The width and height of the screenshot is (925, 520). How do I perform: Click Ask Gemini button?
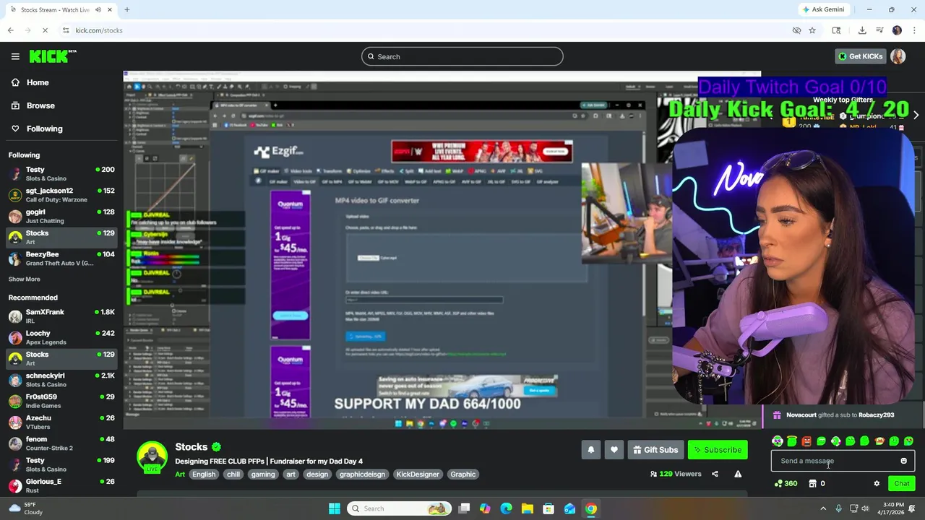pos(823,9)
